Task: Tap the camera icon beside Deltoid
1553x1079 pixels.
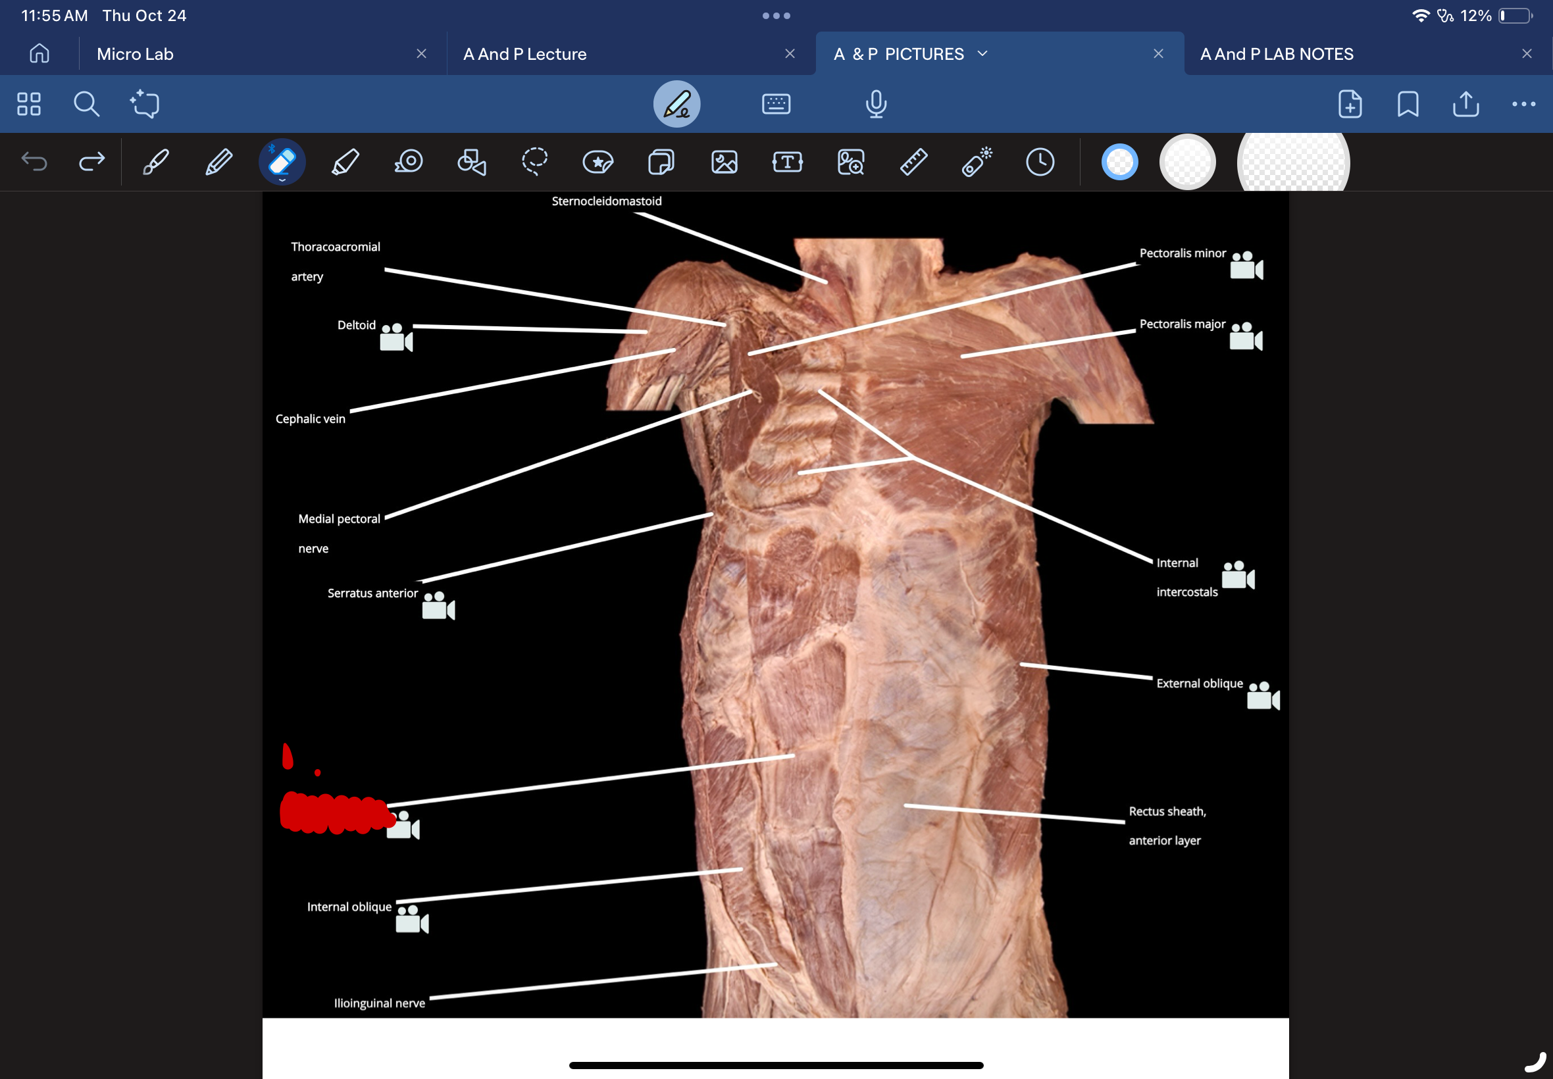Action: click(x=396, y=338)
